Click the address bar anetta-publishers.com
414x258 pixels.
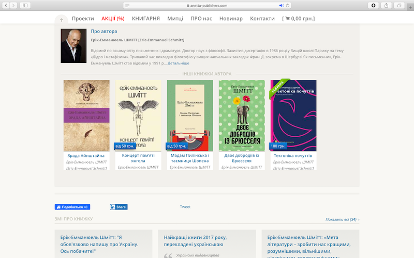point(206,5)
